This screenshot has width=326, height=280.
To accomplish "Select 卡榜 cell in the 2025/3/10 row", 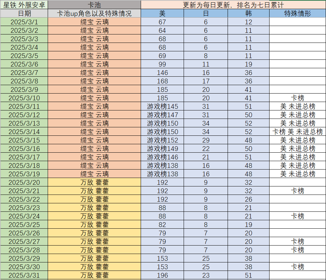I will [x=298, y=98].
